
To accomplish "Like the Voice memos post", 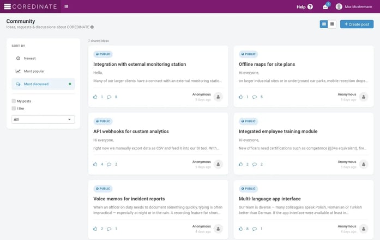I will click(x=95, y=229).
